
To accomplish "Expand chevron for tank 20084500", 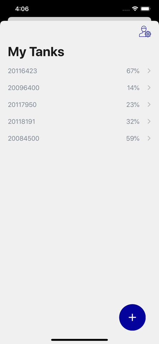I will [x=149, y=138].
